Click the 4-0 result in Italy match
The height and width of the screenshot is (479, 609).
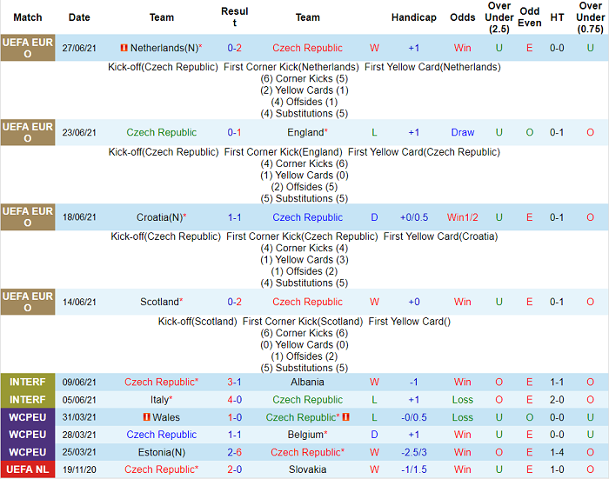point(234,400)
